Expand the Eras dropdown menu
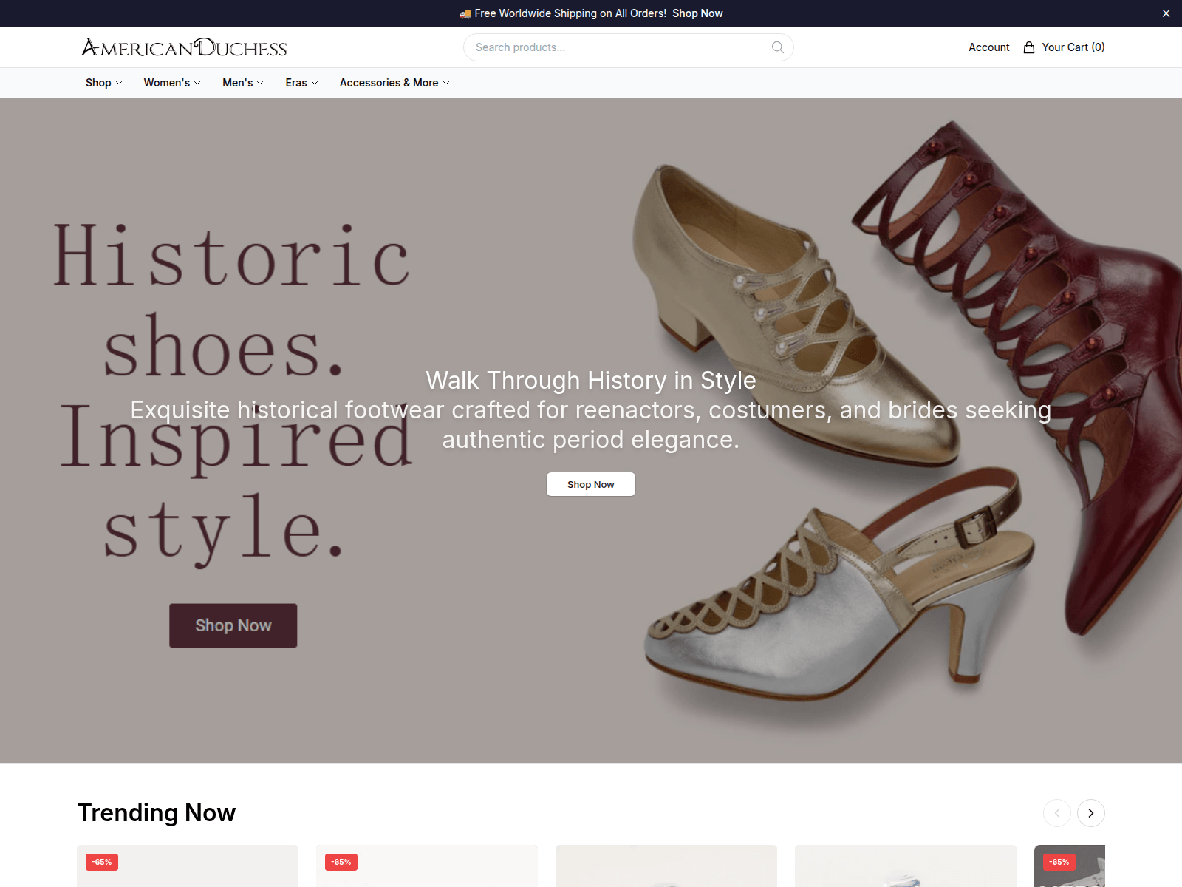The image size is (1182, 887). point(301,83)
